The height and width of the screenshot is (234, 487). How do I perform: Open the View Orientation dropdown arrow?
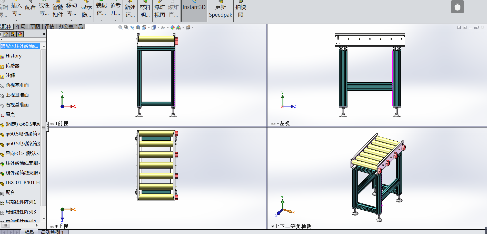click(149, 28)
